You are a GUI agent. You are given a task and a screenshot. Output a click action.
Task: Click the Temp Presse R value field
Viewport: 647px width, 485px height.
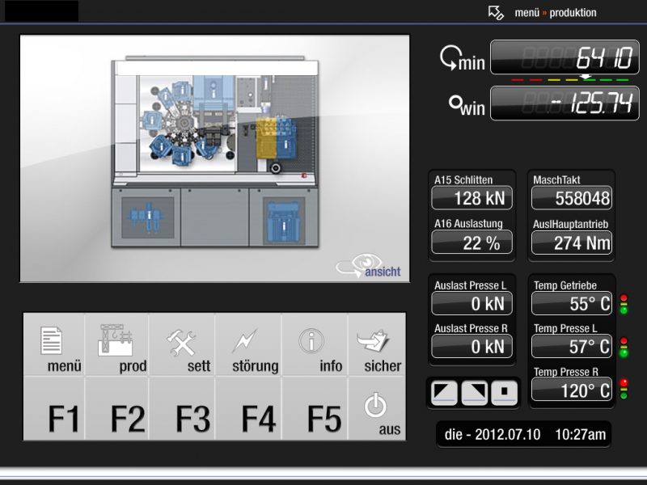[x=571, y=391]
